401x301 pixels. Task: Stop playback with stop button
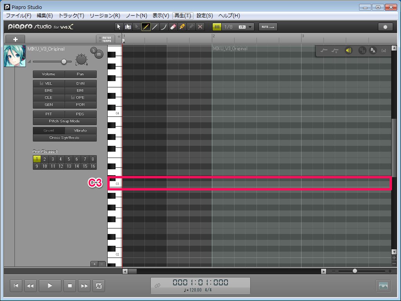click(70, 286)
